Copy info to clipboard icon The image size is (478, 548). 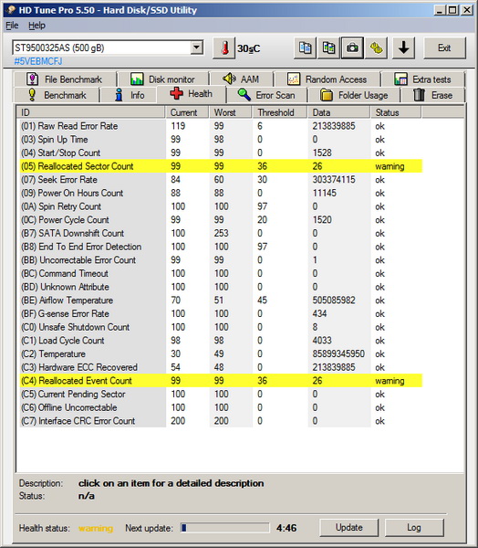(306, 47)
